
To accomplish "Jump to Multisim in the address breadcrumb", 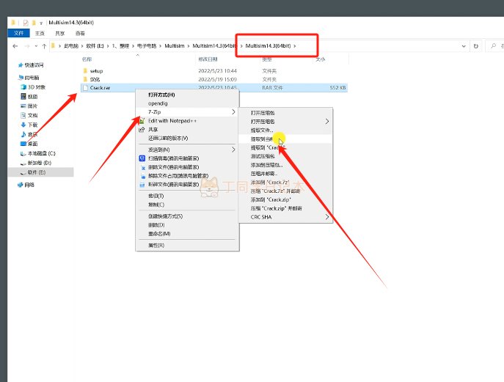I will coord(175,46).
